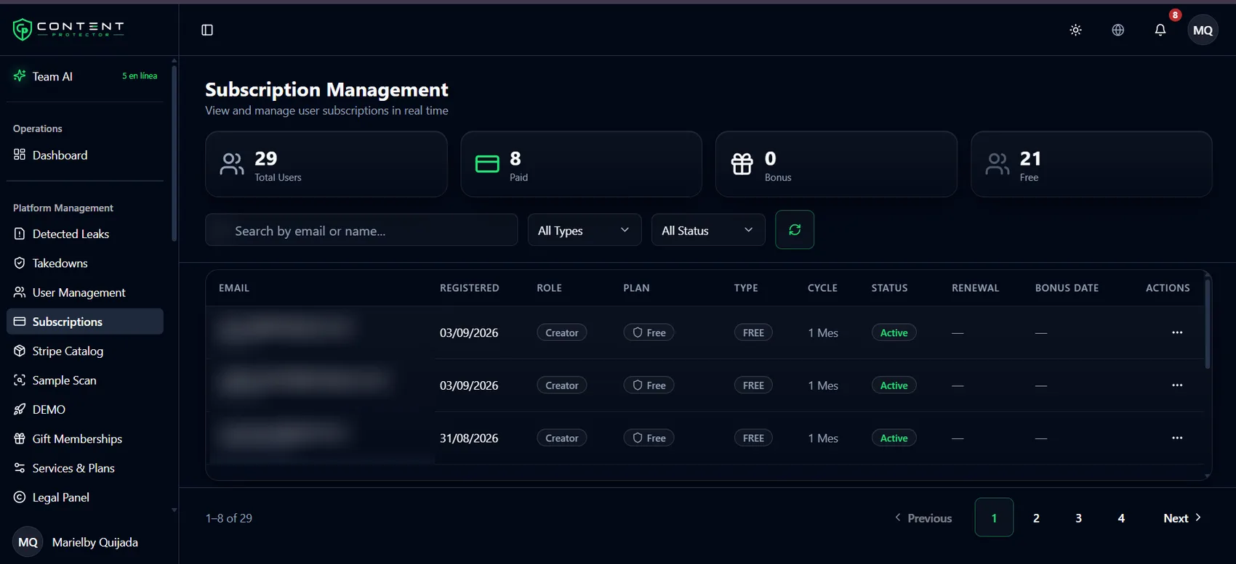Open the All Types filter dropdown
The height and width of the screenshot is (564, 1236).
(x=585, y=230)
